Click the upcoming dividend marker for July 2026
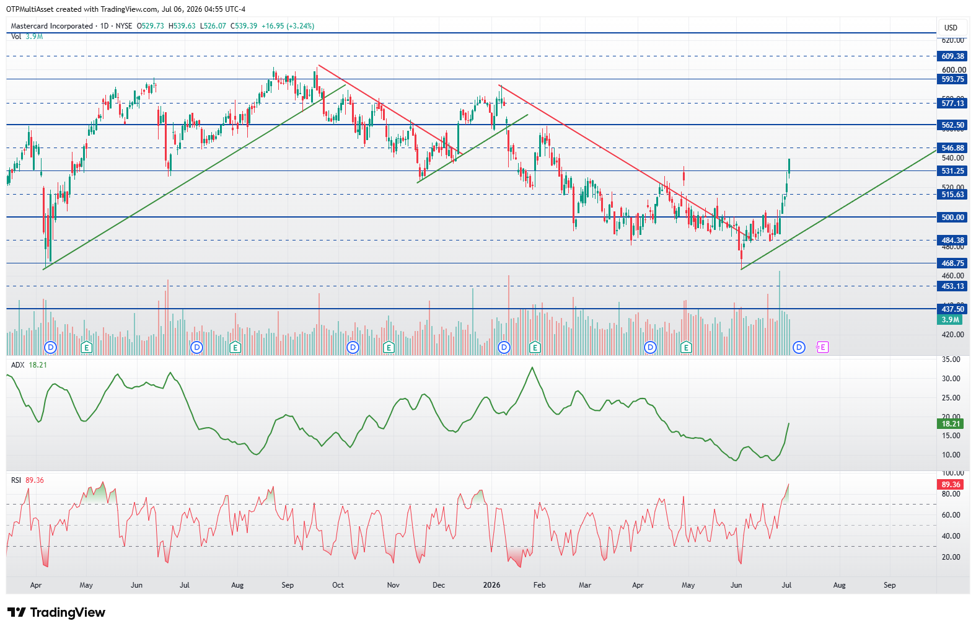The image size is (976, 631). (x=799, y=347)
